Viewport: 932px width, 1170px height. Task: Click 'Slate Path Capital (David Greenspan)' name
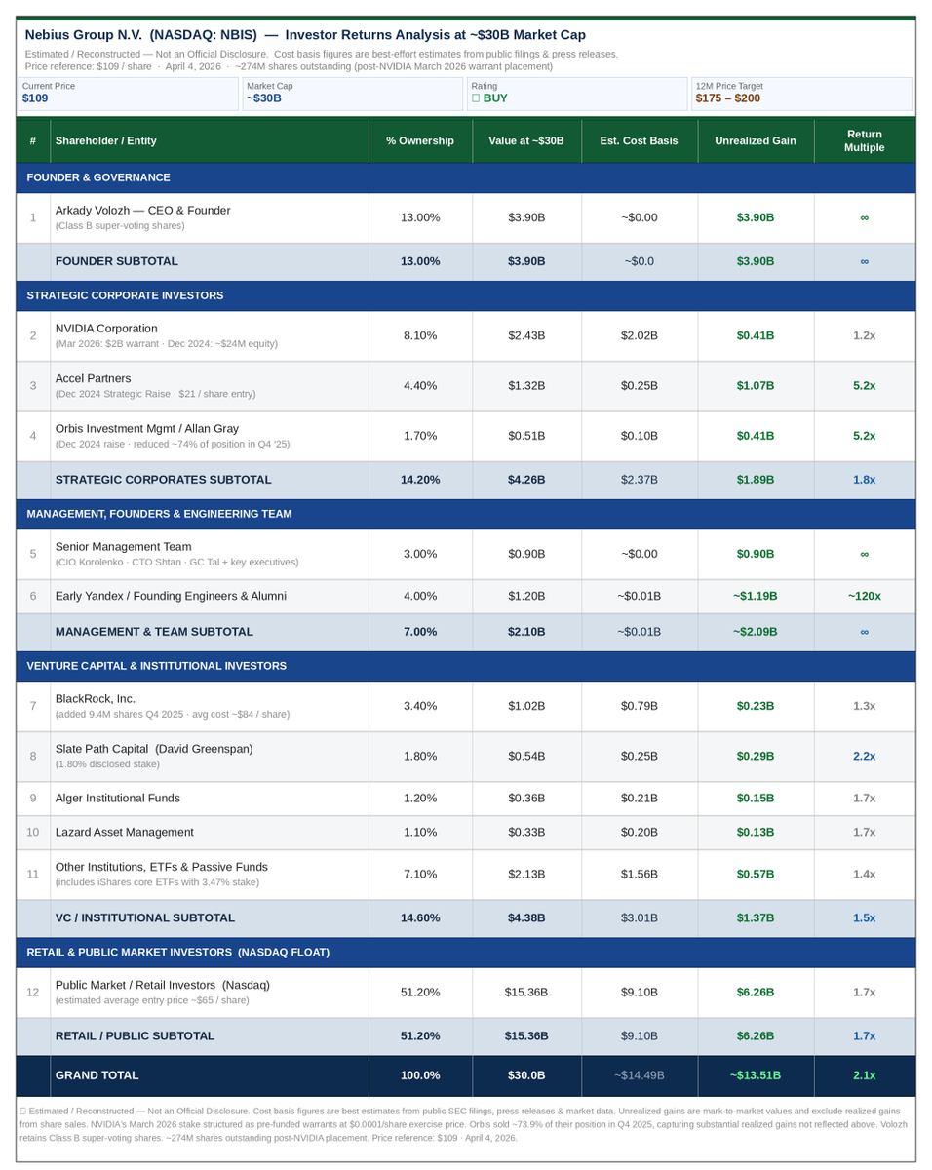click(154, 748)
